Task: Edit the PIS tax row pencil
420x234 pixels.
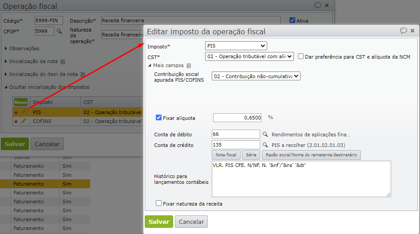Action: tap(23, 112)
